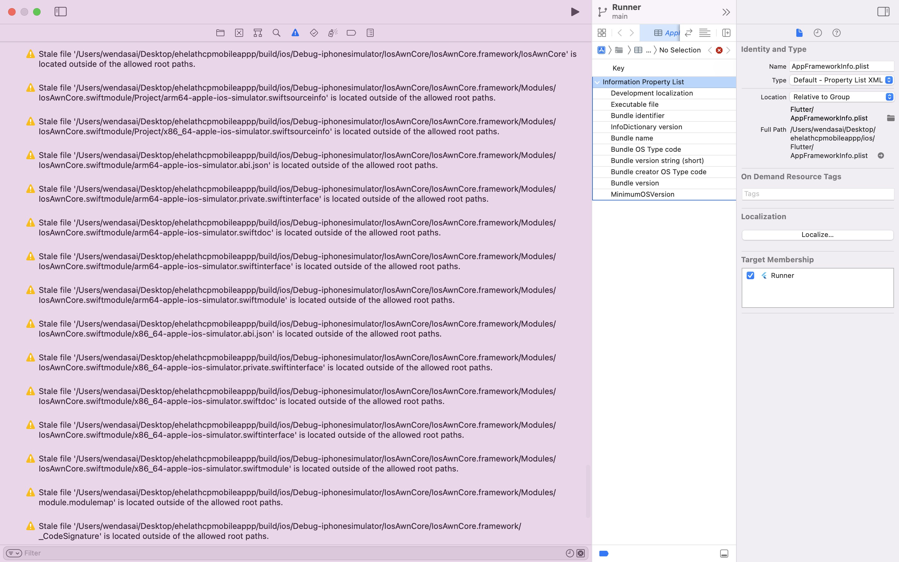Open the Type dropdown showing Property List XML
This screenshot has width=899, height=562.
coord(841,80)
